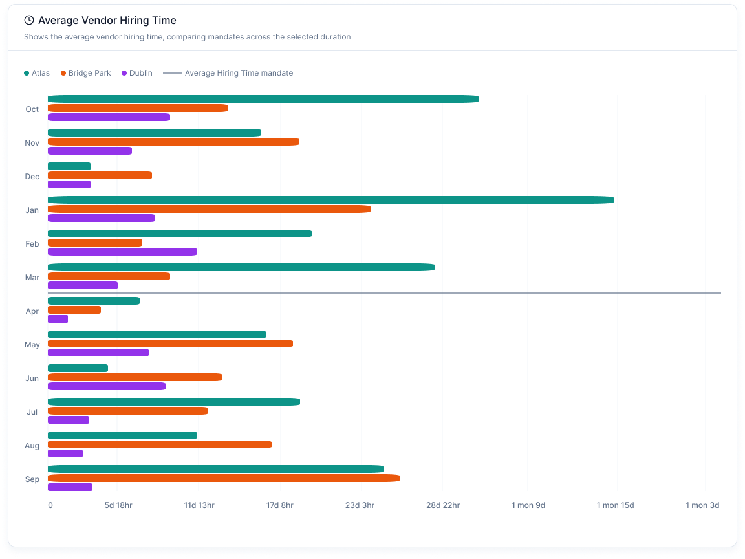Select the Bridge Park bar for May

(170, 344)
